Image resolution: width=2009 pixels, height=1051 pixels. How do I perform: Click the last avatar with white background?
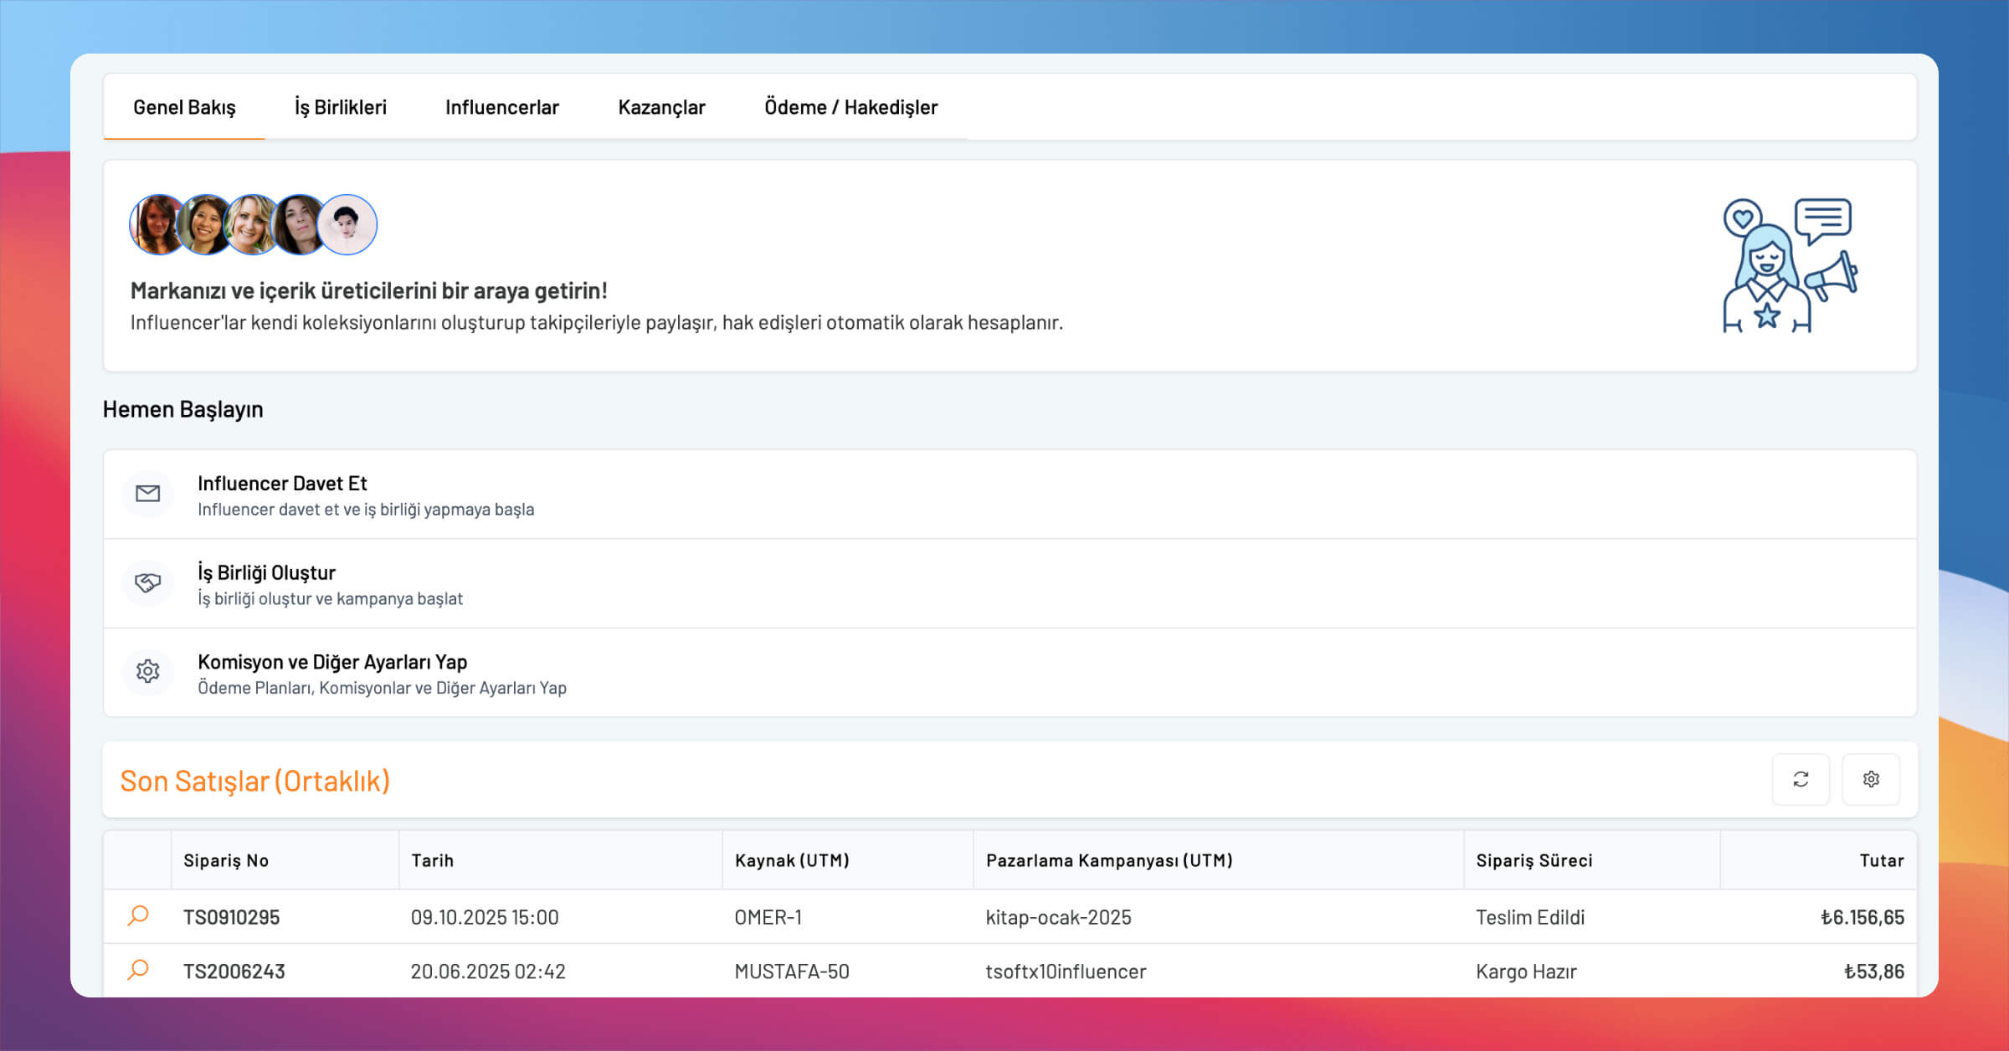coord(348,224)
